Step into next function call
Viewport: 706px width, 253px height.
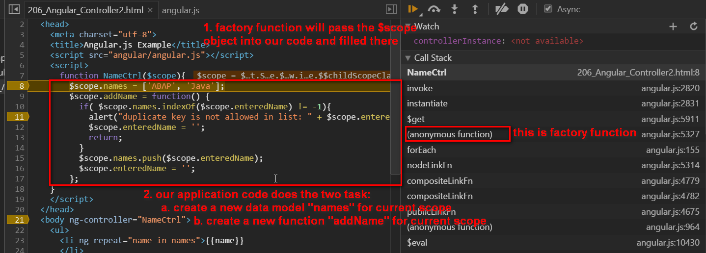pyautogui.click(x=455, y=9)
